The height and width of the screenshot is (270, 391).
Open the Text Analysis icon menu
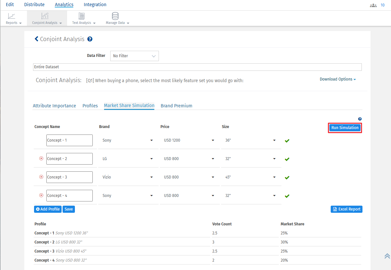tap(82, 16)
